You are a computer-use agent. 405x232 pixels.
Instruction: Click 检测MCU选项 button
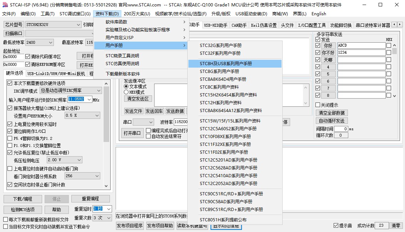point(23,210)
